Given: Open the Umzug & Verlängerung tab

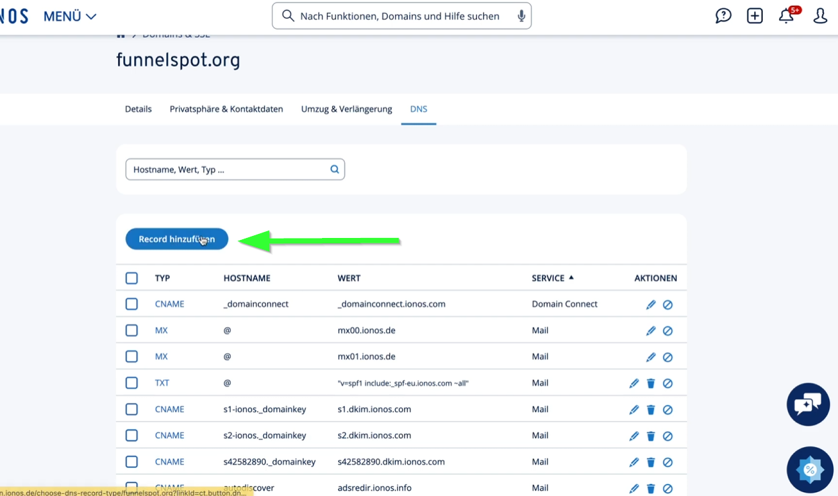Looking at the screenshot, I should [x=346, y=109].
